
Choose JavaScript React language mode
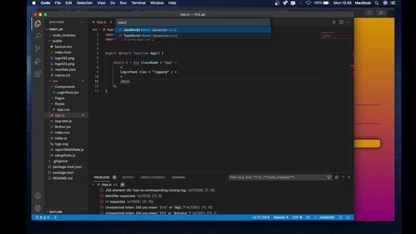click(193, 30)
